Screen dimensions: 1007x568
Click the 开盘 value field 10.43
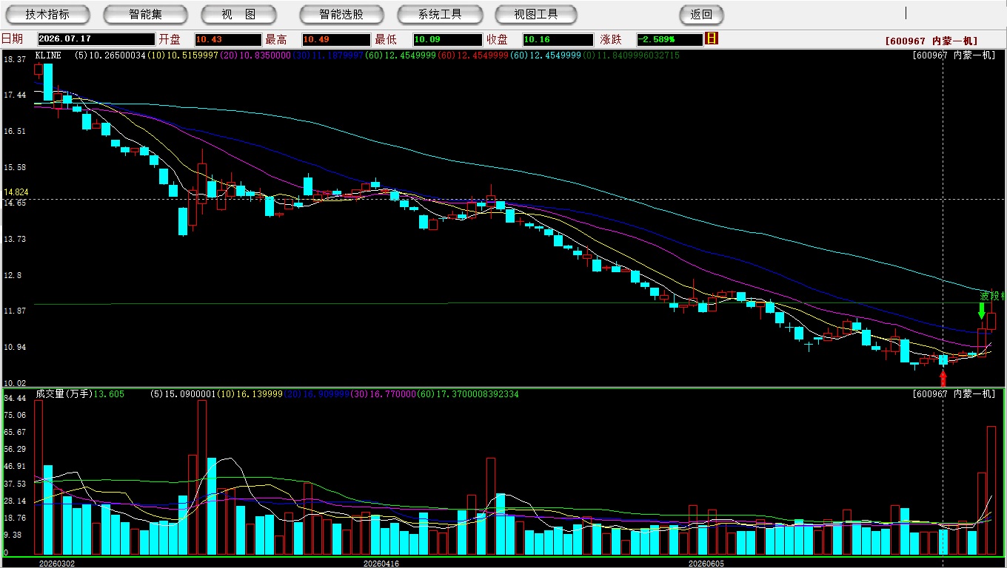[x=228, y=39]
